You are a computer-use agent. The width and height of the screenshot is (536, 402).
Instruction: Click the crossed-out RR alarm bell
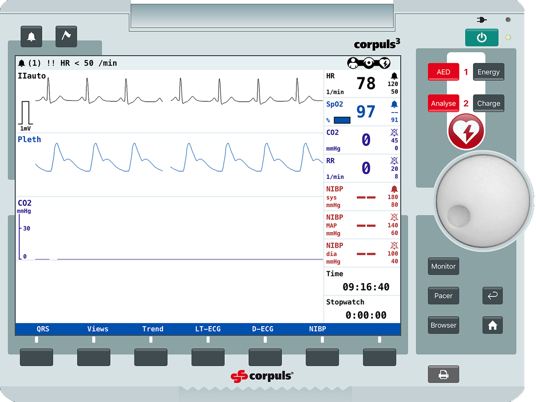click(394, 160)
